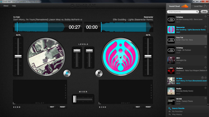Click NEXT under left deck echo pad
Viewport: 209px width, 117px height.
click(52, 107)
